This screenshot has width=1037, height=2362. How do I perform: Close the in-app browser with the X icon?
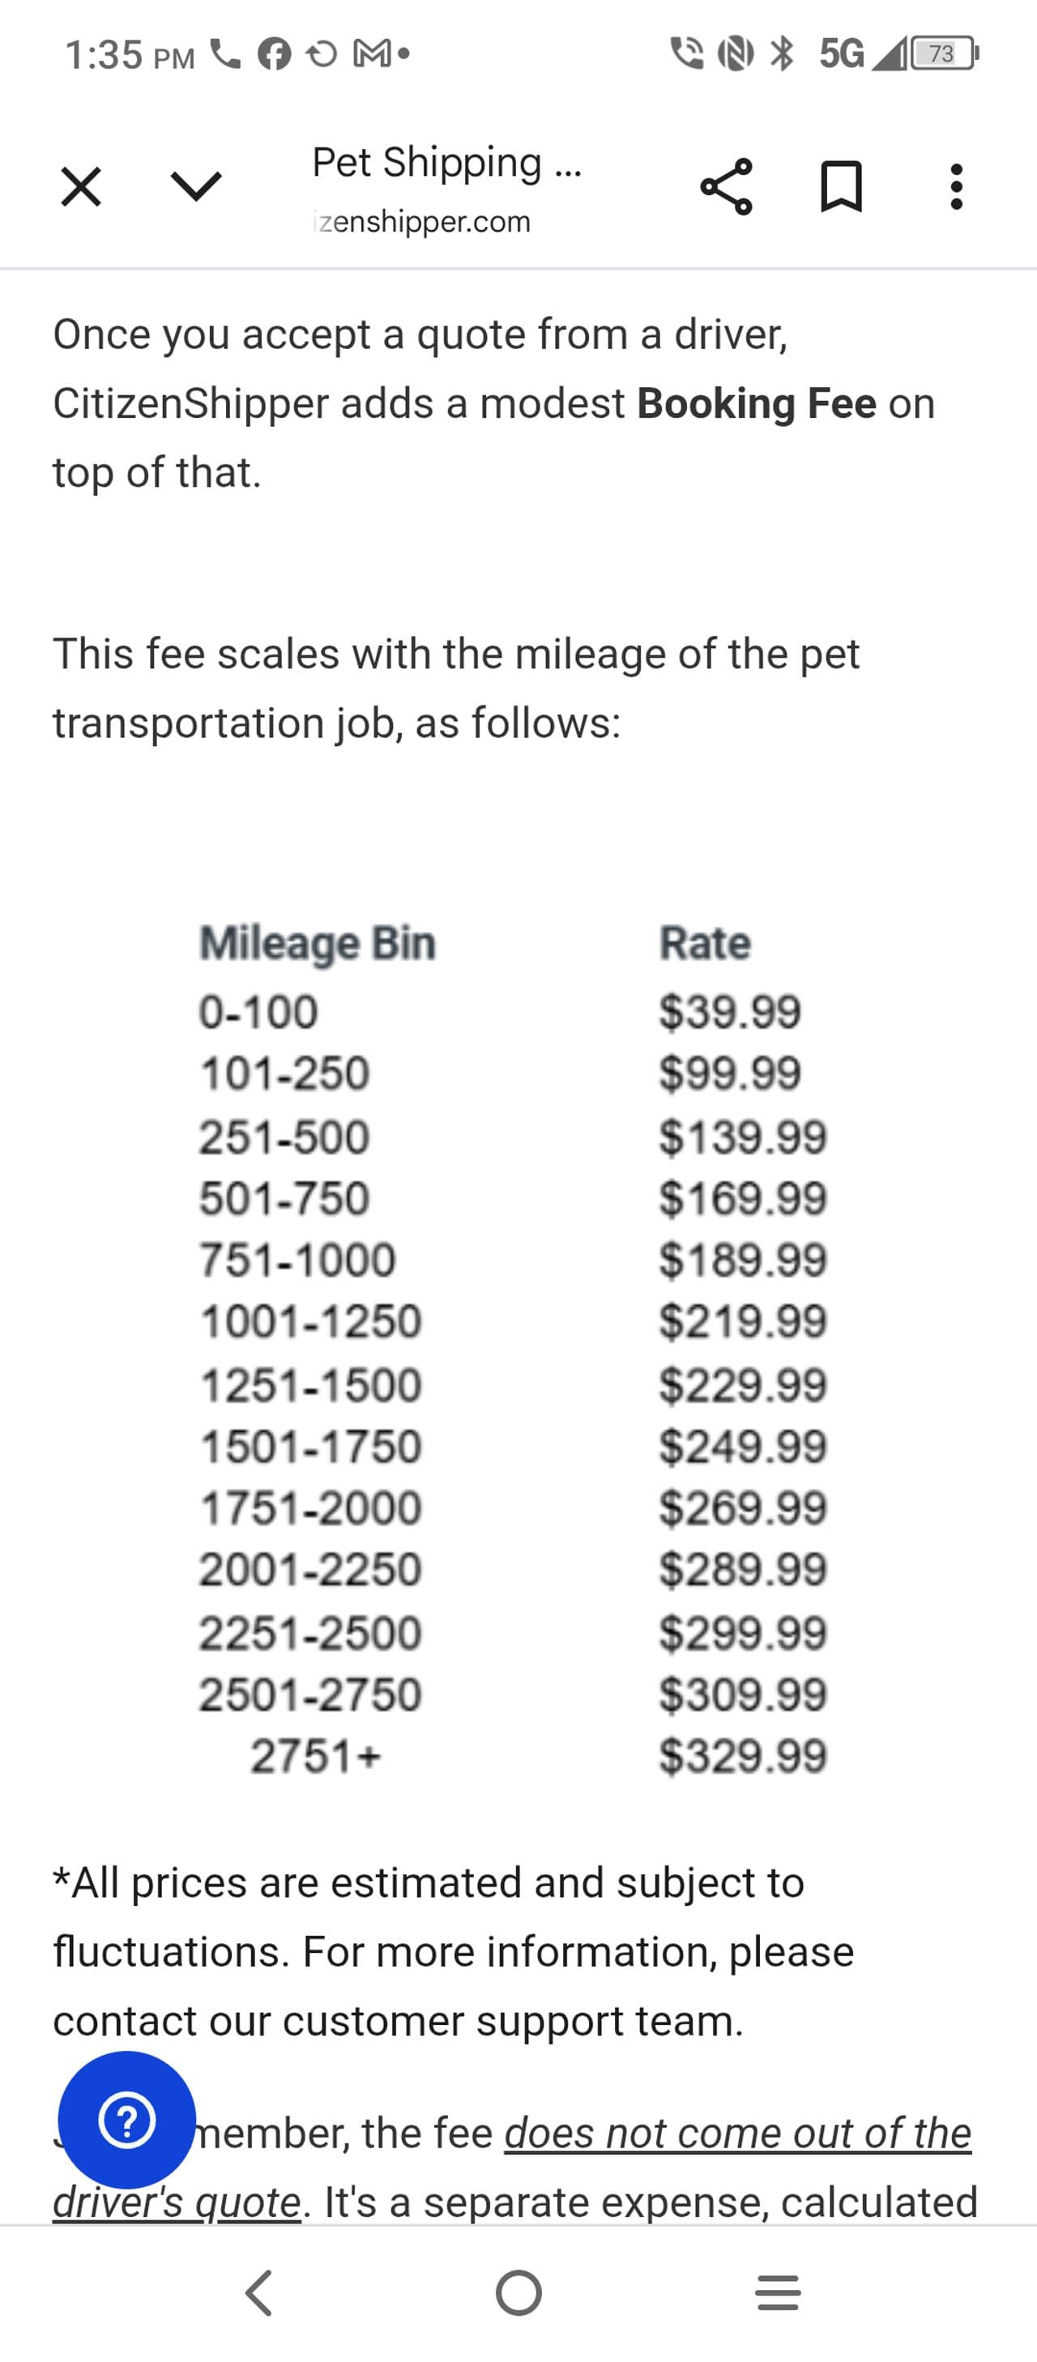tap(81, 187)
